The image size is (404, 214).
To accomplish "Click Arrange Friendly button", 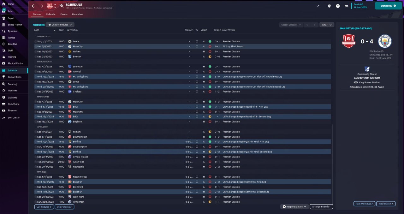I will (321, 207).
